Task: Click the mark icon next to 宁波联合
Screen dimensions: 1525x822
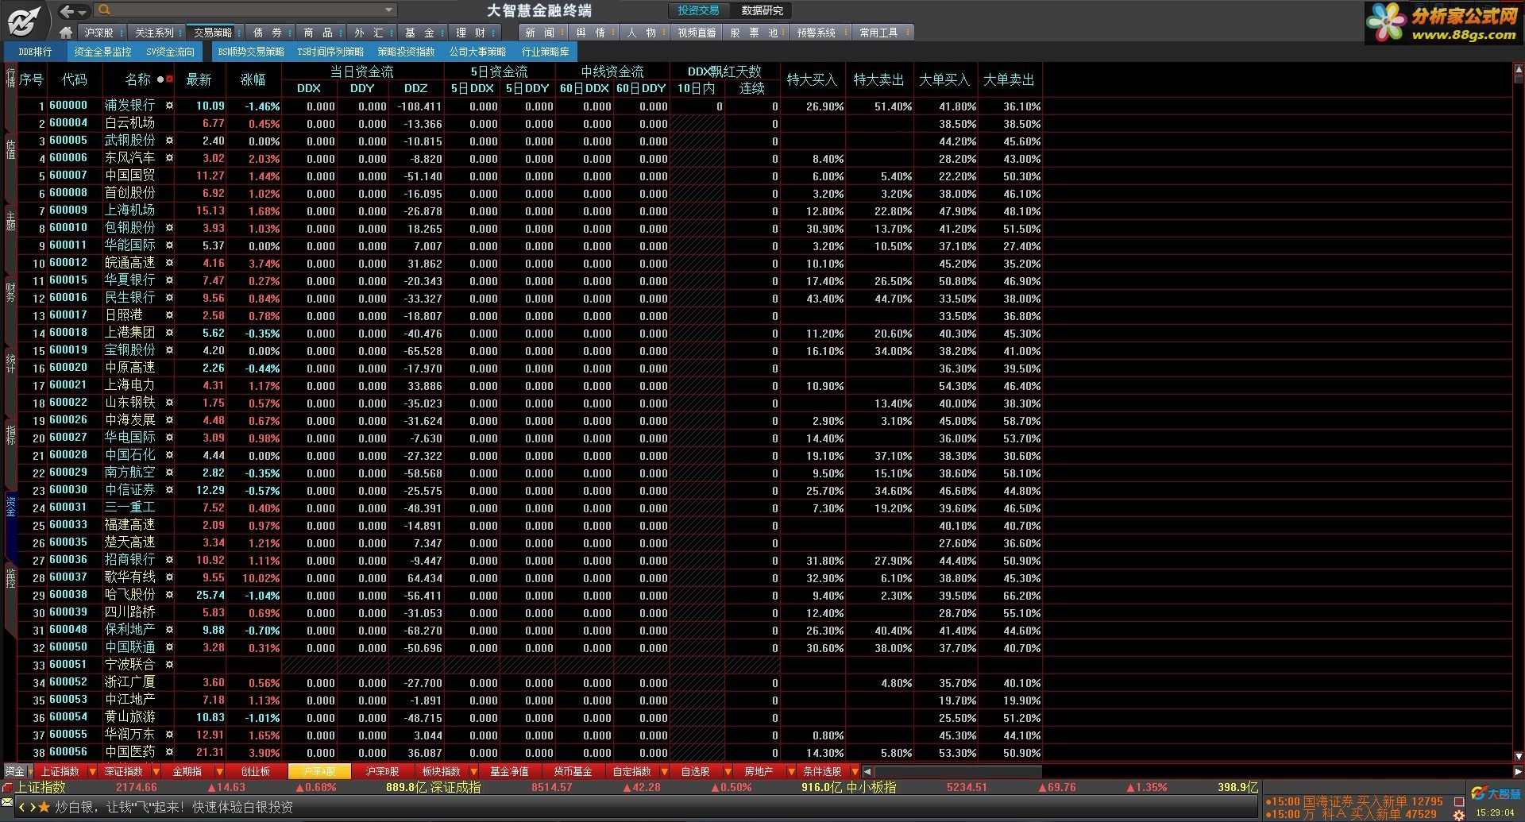Action: click(169, 665)
